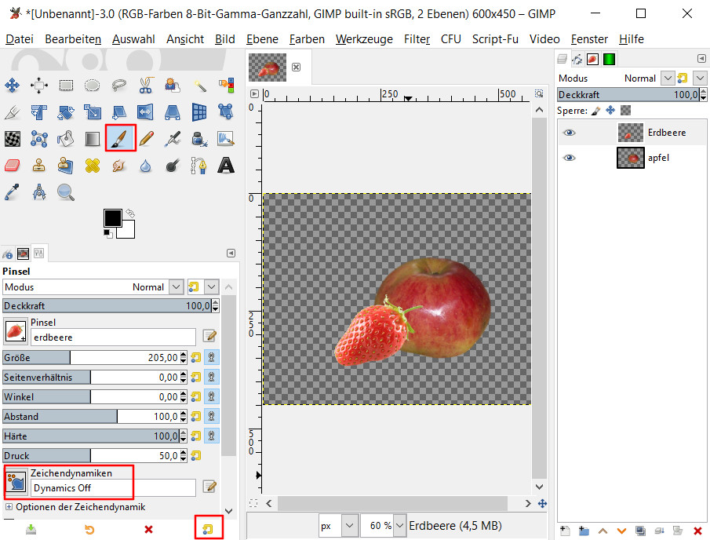Click the Zeichendynamiken dynamics preview icon
Screen dimensions: 710x540
pos(16,481)
